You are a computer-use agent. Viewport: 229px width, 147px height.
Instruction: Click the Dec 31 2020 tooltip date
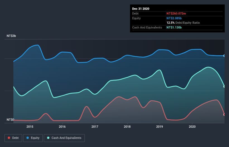point(141,9)
